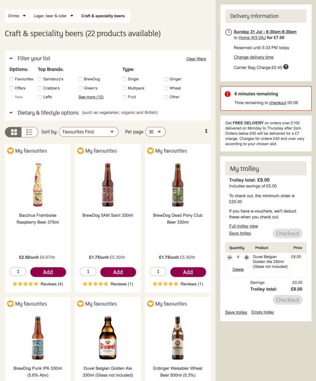Click favourite heart on Erdinger Weissbier card

tap(150, 304)
